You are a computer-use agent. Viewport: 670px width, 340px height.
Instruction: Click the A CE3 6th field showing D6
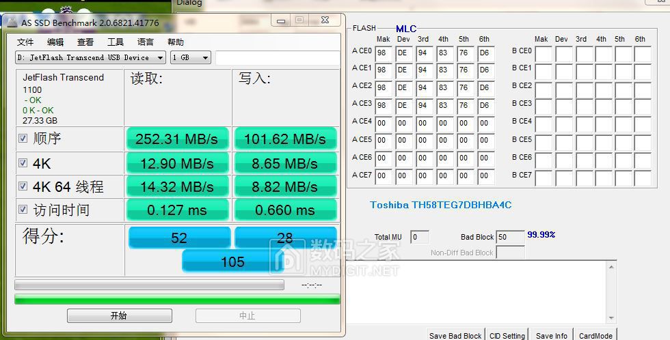pos(486,106)
